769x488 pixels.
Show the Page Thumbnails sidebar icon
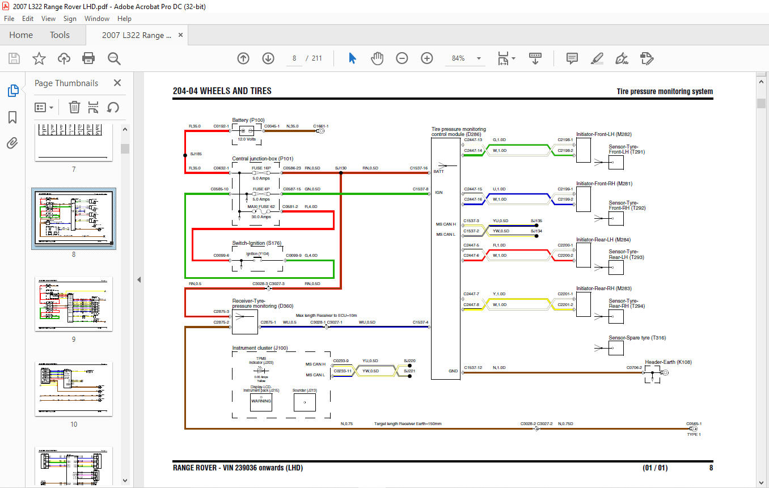pos(12,91)
